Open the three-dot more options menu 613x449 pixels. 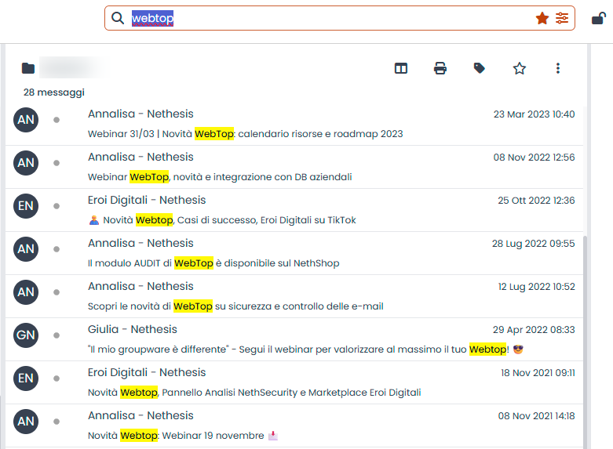(558, 68)
